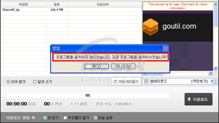
Task: Click the 예(Y) button in the alert
Action: point(97,66)
